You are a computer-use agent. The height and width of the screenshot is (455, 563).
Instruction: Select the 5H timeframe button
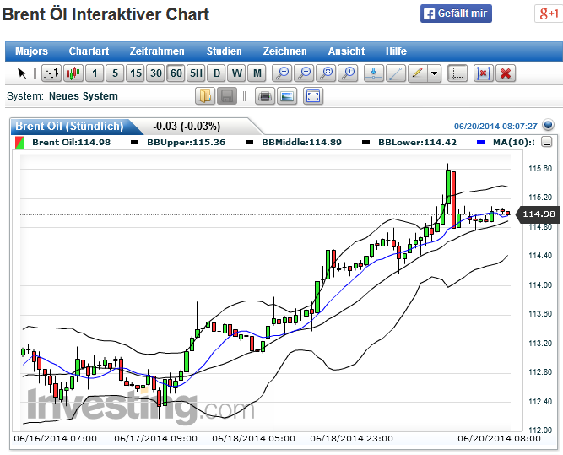point(196,73)
